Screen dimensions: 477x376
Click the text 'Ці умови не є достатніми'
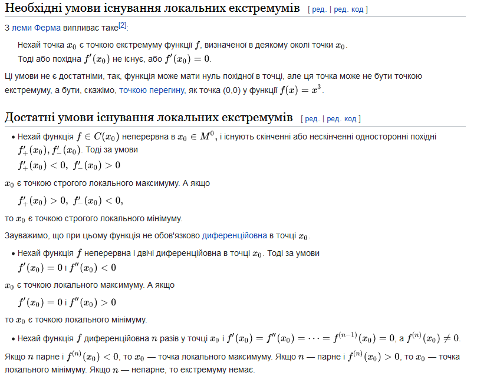(x=54, y=76)
